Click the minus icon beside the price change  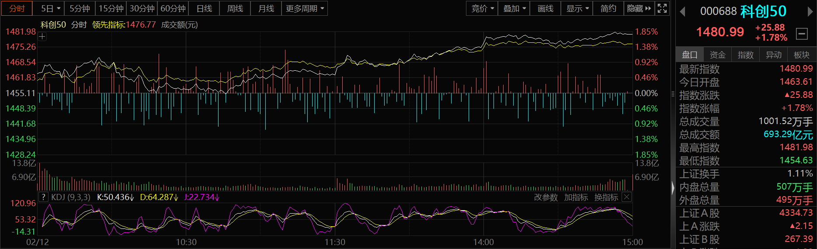coord(802,34)
